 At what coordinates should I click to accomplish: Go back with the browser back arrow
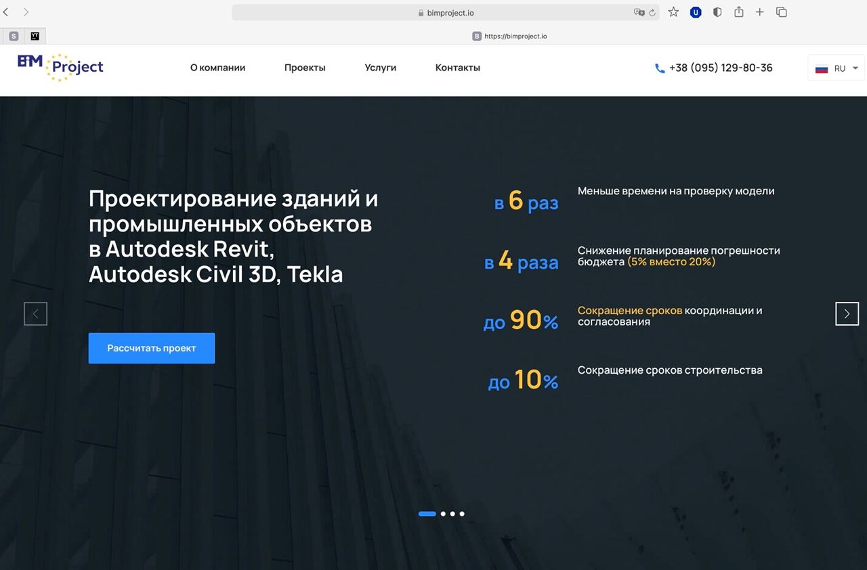(6, 12)
